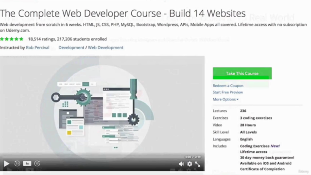Click "Coding Exercises New!" text

point(260,146)
